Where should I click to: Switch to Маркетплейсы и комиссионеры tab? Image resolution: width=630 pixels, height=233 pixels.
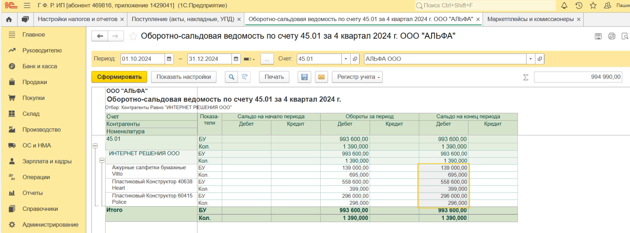[x=530, y=19]
